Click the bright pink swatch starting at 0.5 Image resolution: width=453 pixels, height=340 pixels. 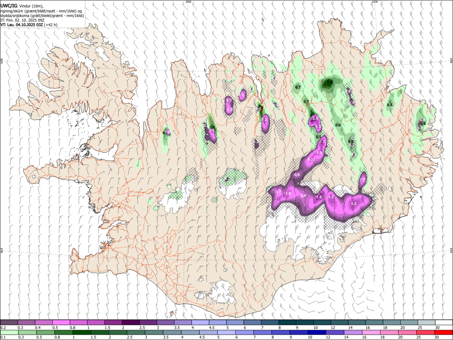pos(61,323)
